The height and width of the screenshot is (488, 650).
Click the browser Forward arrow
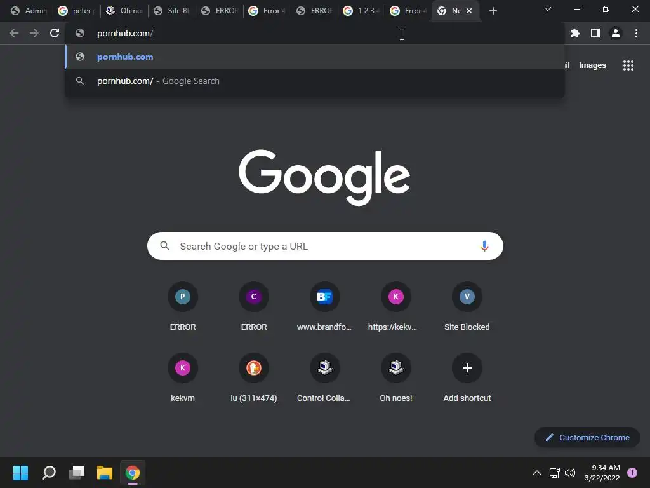click(x=34, y=33)
